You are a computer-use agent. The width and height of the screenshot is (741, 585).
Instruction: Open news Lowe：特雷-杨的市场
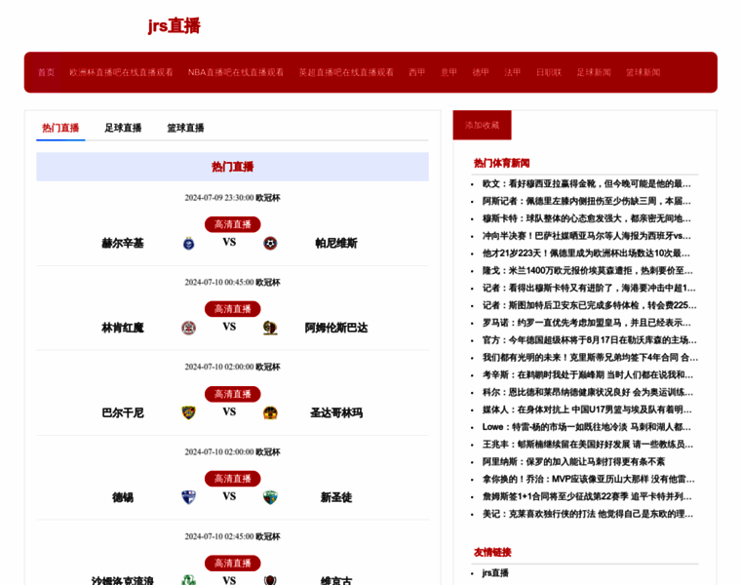(587, 427)
